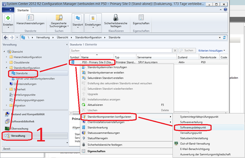Choose Standortsystemrollen hinzufügen

point(127,67)
